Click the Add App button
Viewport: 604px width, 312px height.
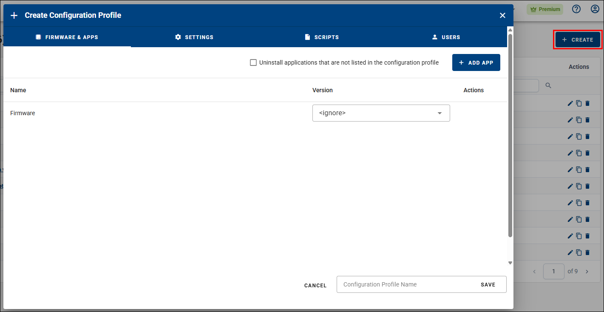(x=476, y=62)
